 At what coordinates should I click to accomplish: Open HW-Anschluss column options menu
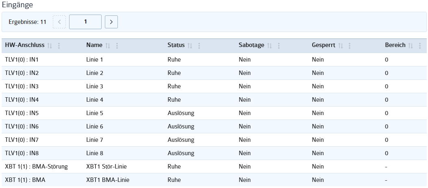(x=59, y=46)
